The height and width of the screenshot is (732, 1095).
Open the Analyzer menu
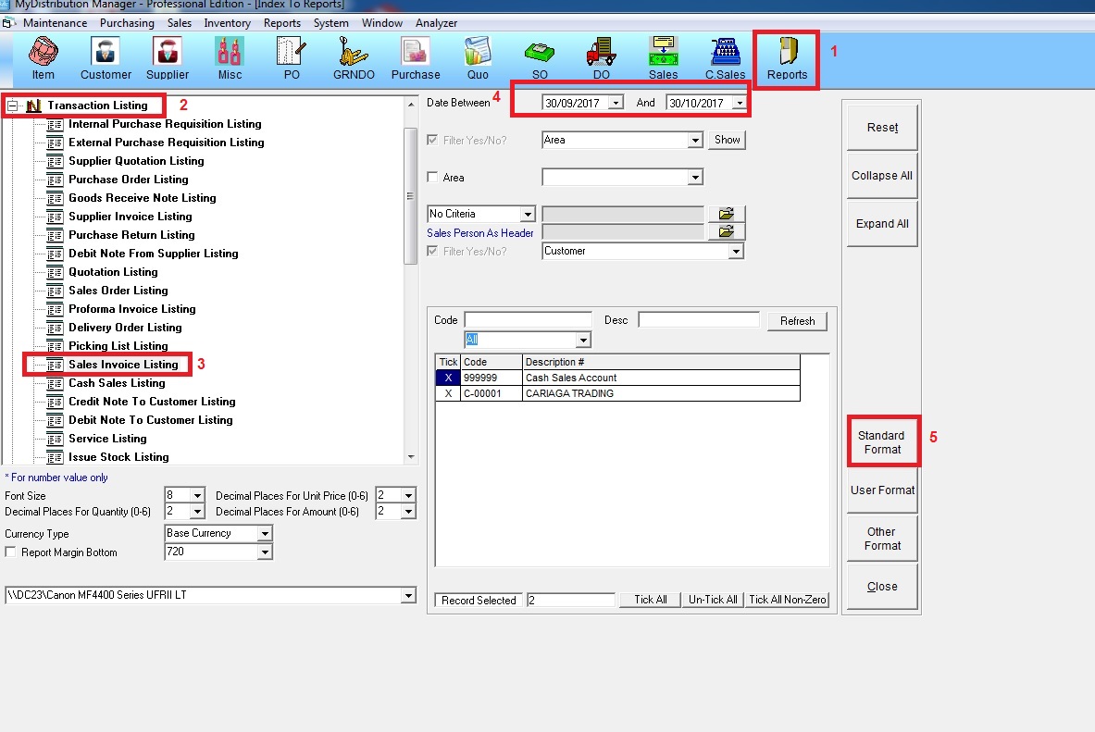(436, 23)
